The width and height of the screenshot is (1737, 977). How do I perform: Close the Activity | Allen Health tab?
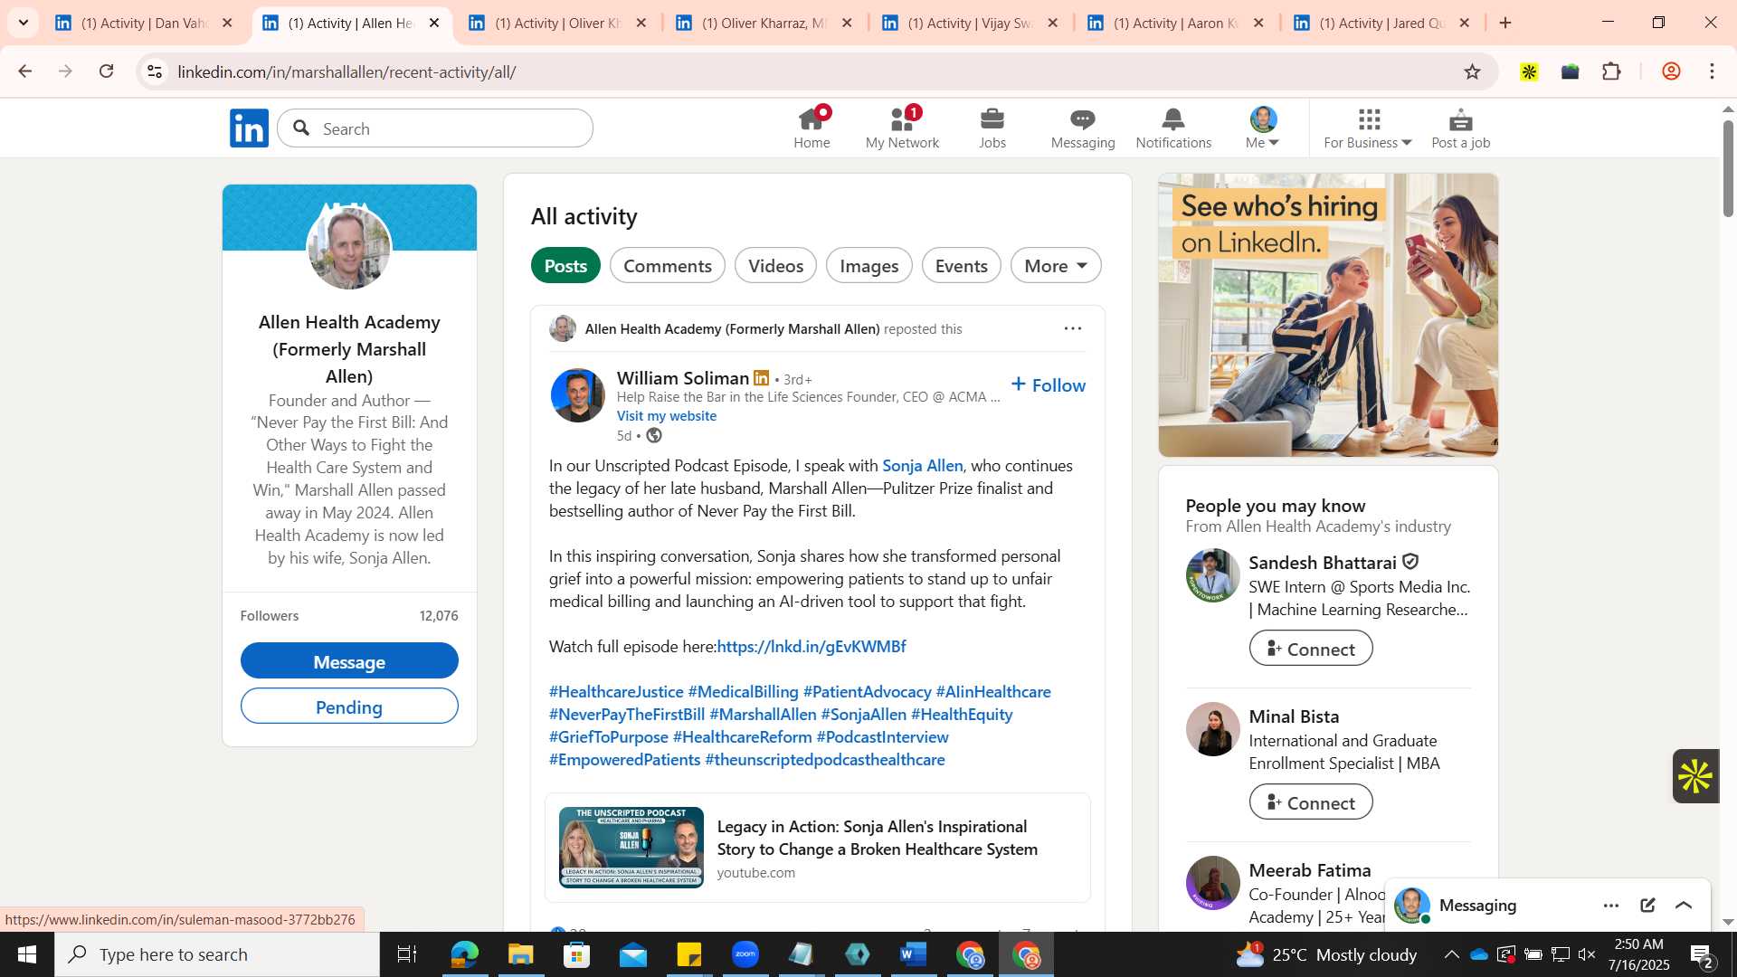click(434, 23)
